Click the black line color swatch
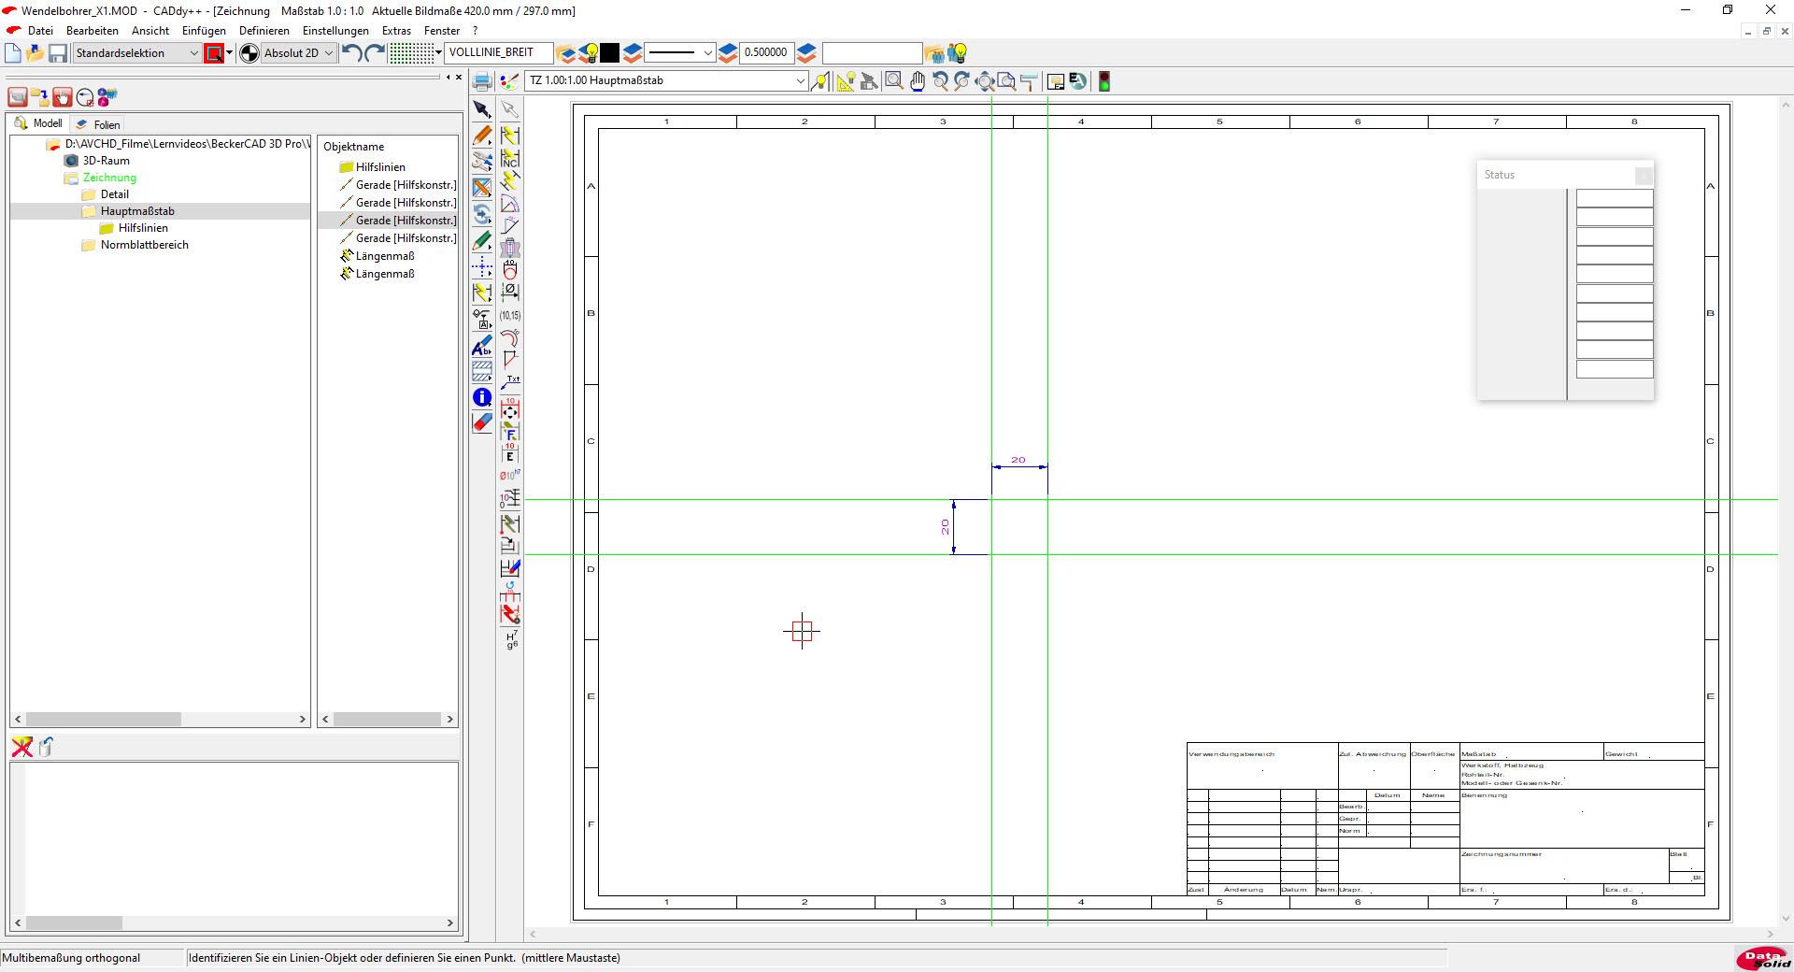 (609, 53)
